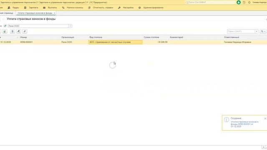Click the copy-document toolbar icon
The width and height of the screenshot is (267, 150).
click(5, 31)
